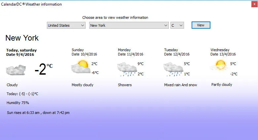
Task: Click Monday's showers weather icon
Action: click(x=127, y=68)
